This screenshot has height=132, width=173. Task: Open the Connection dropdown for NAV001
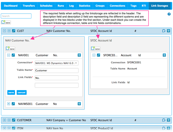tap(57, 63)
